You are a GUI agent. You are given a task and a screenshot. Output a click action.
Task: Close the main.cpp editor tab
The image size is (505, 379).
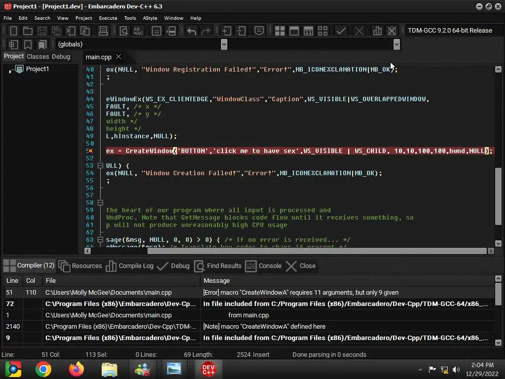click(118, 57)
